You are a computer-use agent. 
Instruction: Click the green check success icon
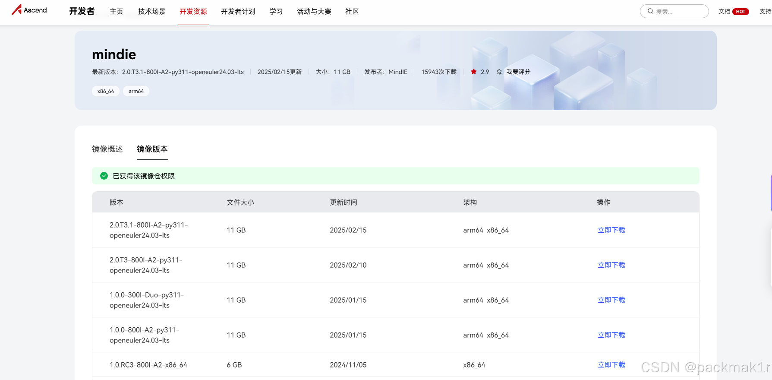104,176
